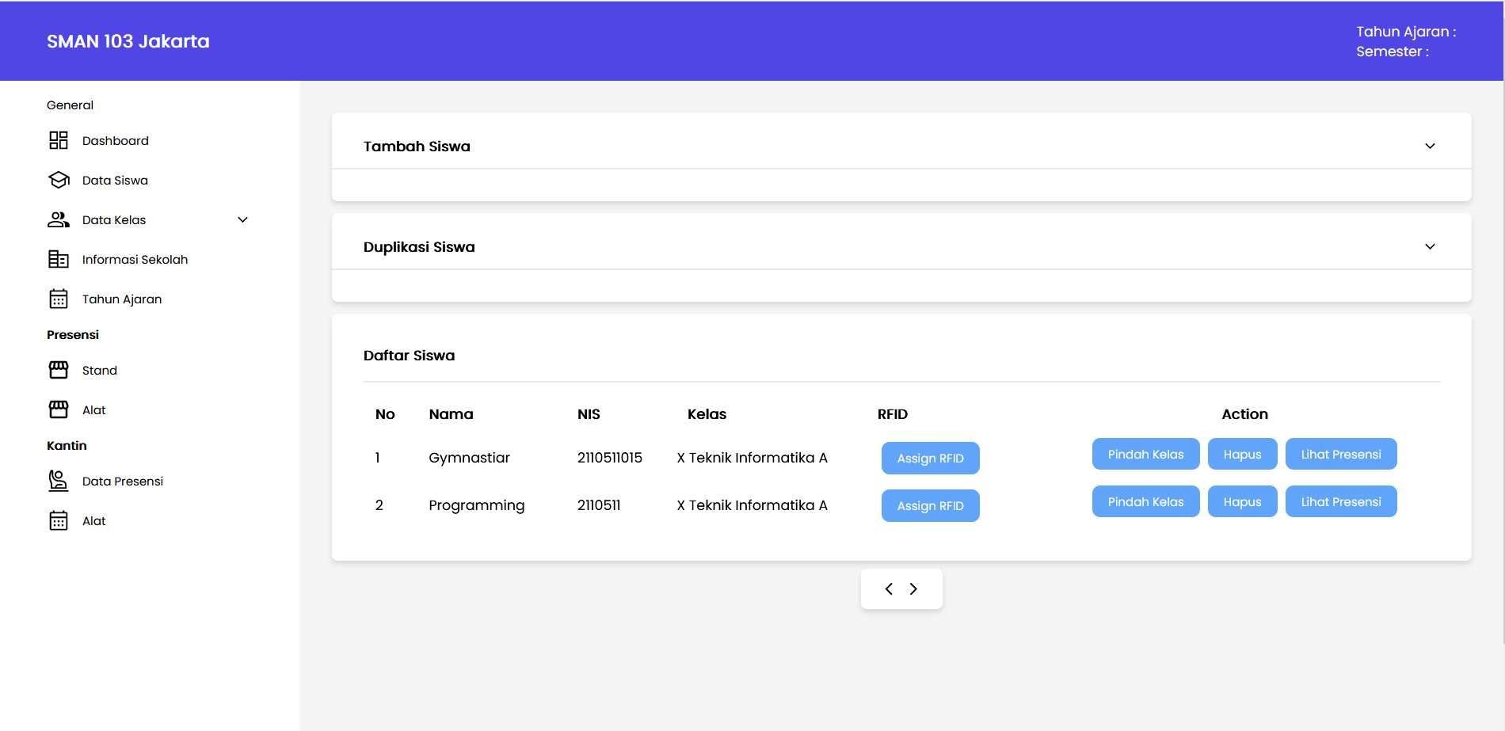Open Data Siswa menu item
This screenshot has width=1505, height=731.
click(x=115, y=180)
